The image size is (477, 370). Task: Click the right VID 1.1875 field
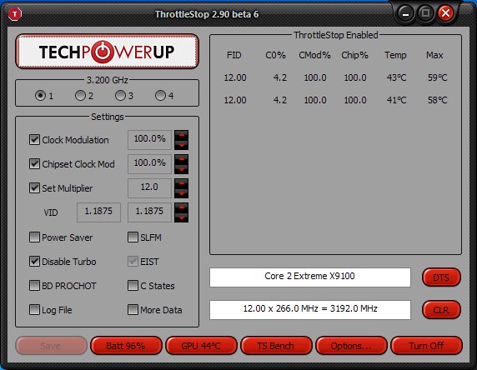149,212
